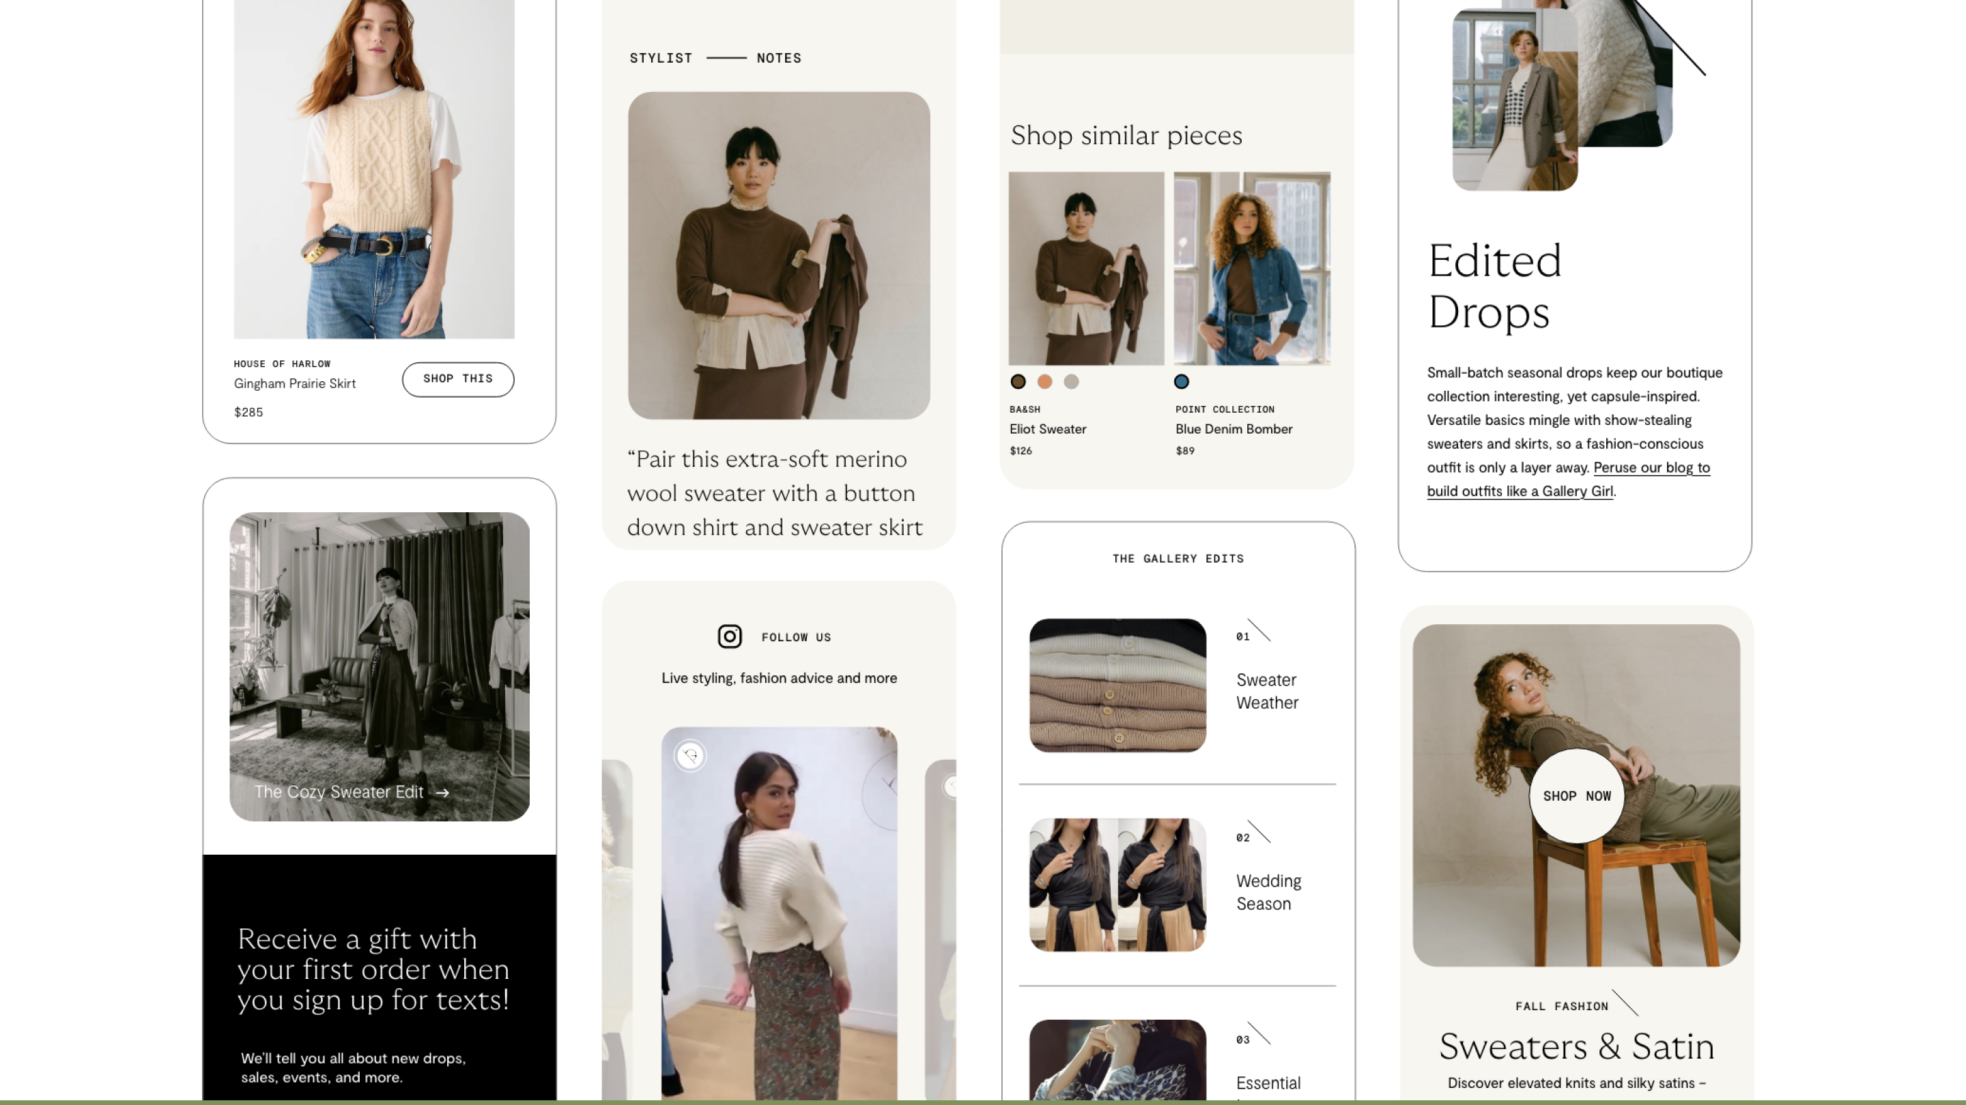The height and width of the screenshot is (1105, 1966).
Task: Open The Cozy Sweater Edit photo
Action: [380, 655]
